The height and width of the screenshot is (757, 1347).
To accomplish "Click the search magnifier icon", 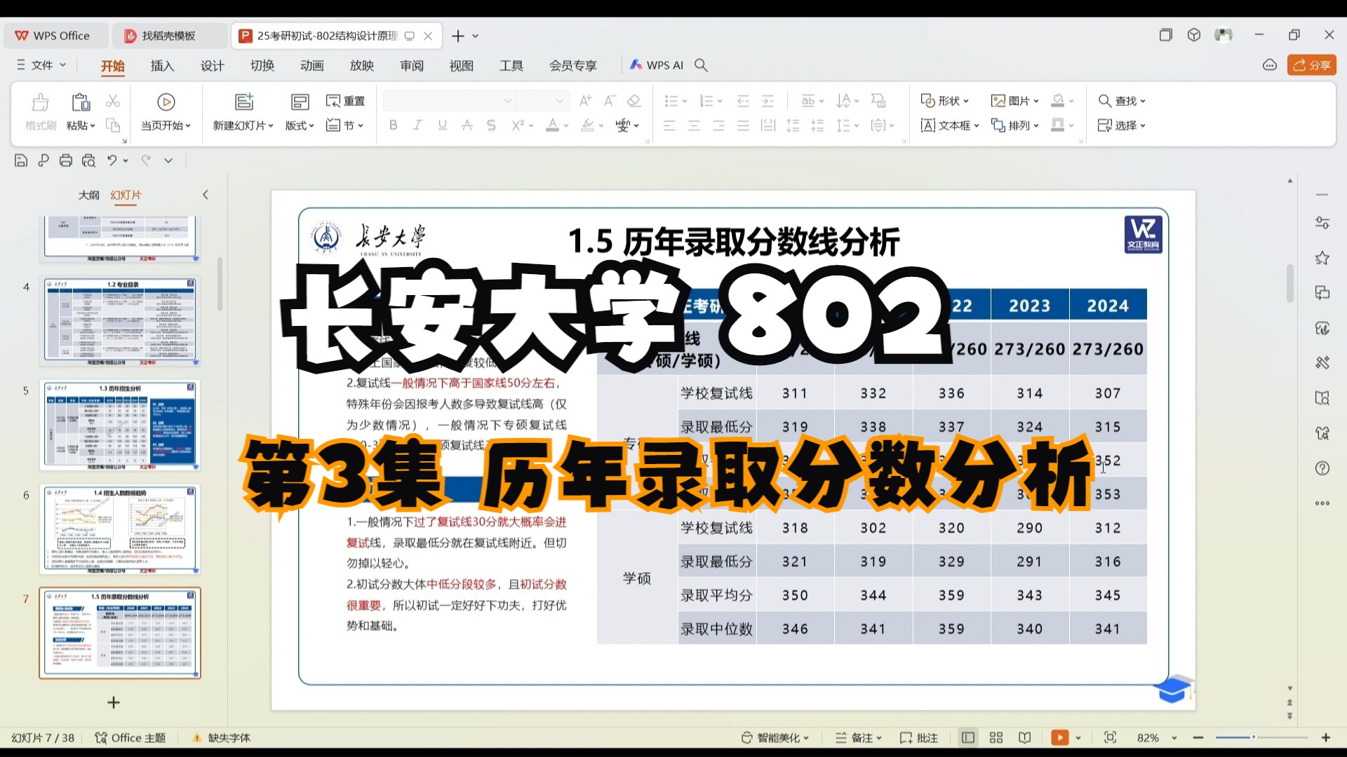I will [701, 65].
